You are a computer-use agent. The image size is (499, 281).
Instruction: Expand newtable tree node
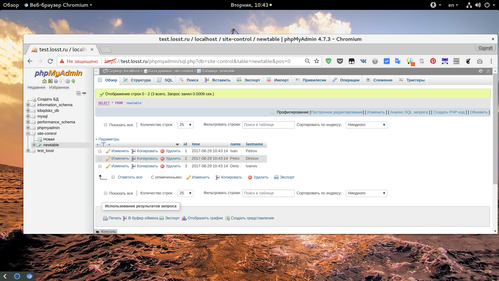(x=34, y=145)
